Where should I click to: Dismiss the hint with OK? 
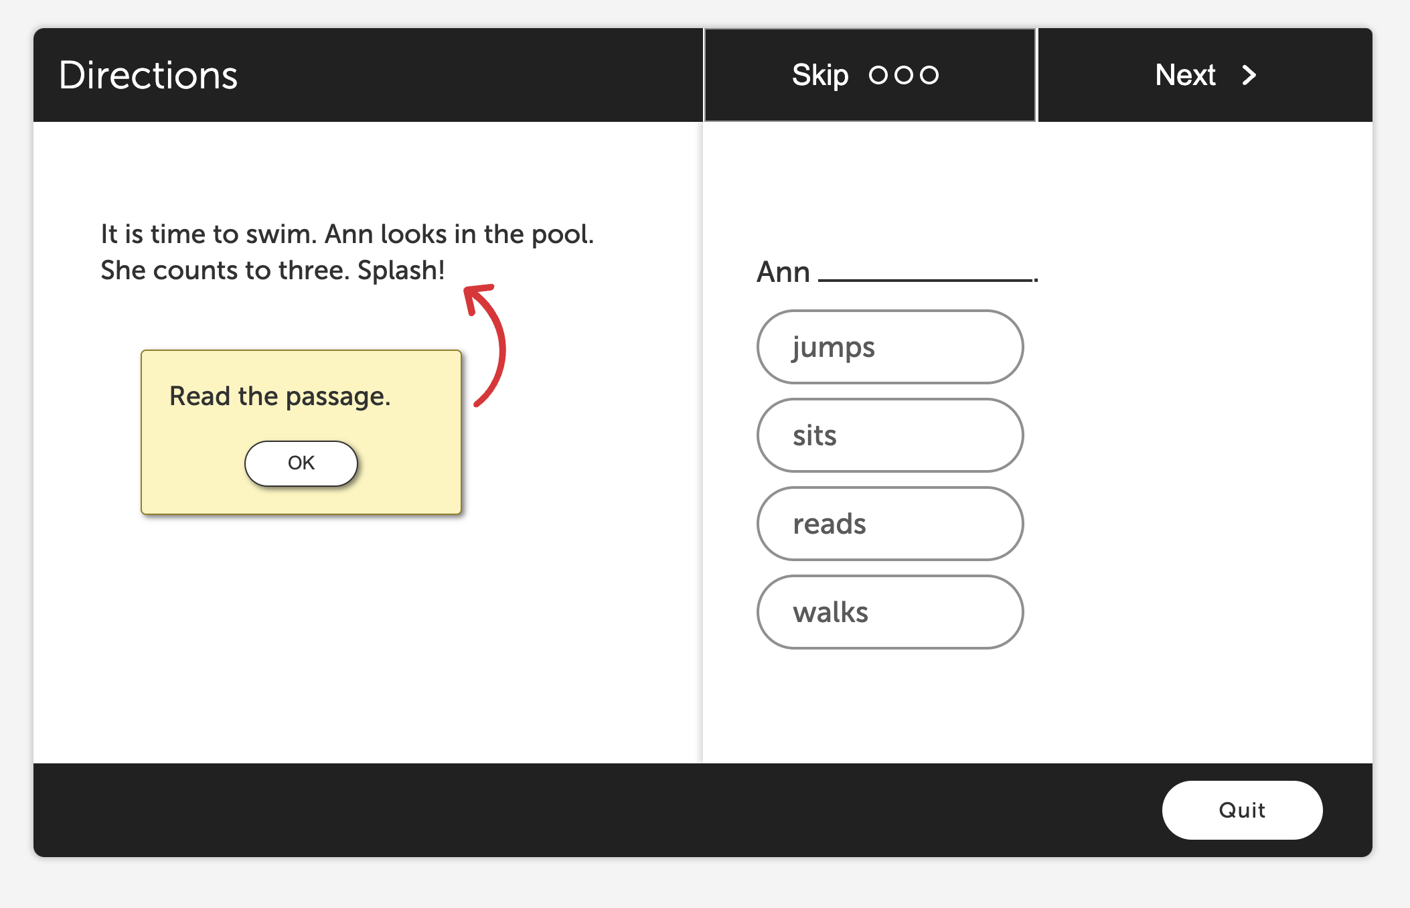point(301,463)
